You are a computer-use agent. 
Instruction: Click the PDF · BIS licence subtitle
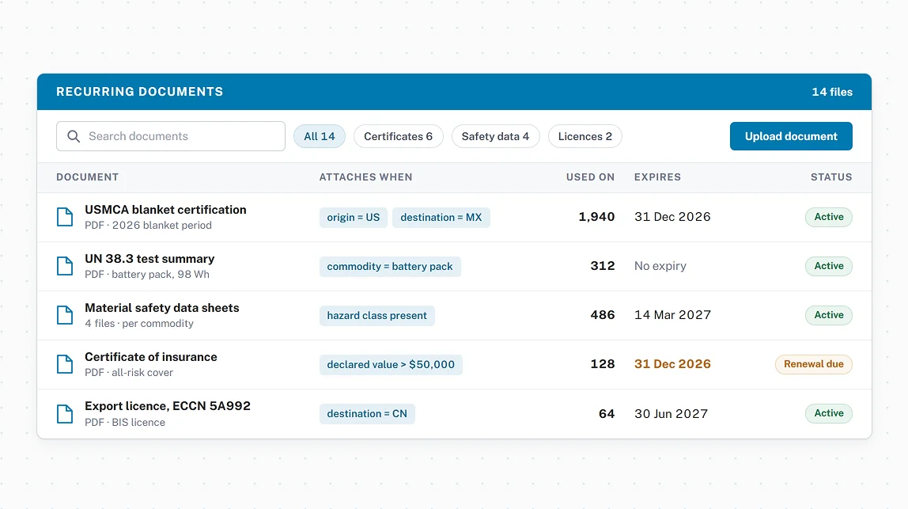(124, 423)
